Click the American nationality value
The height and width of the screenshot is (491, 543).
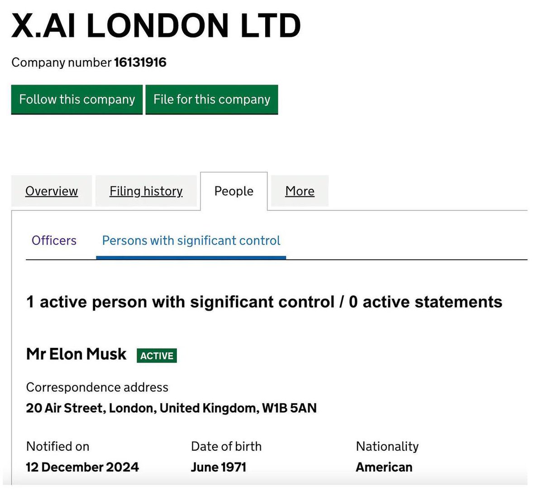point(384,467)
